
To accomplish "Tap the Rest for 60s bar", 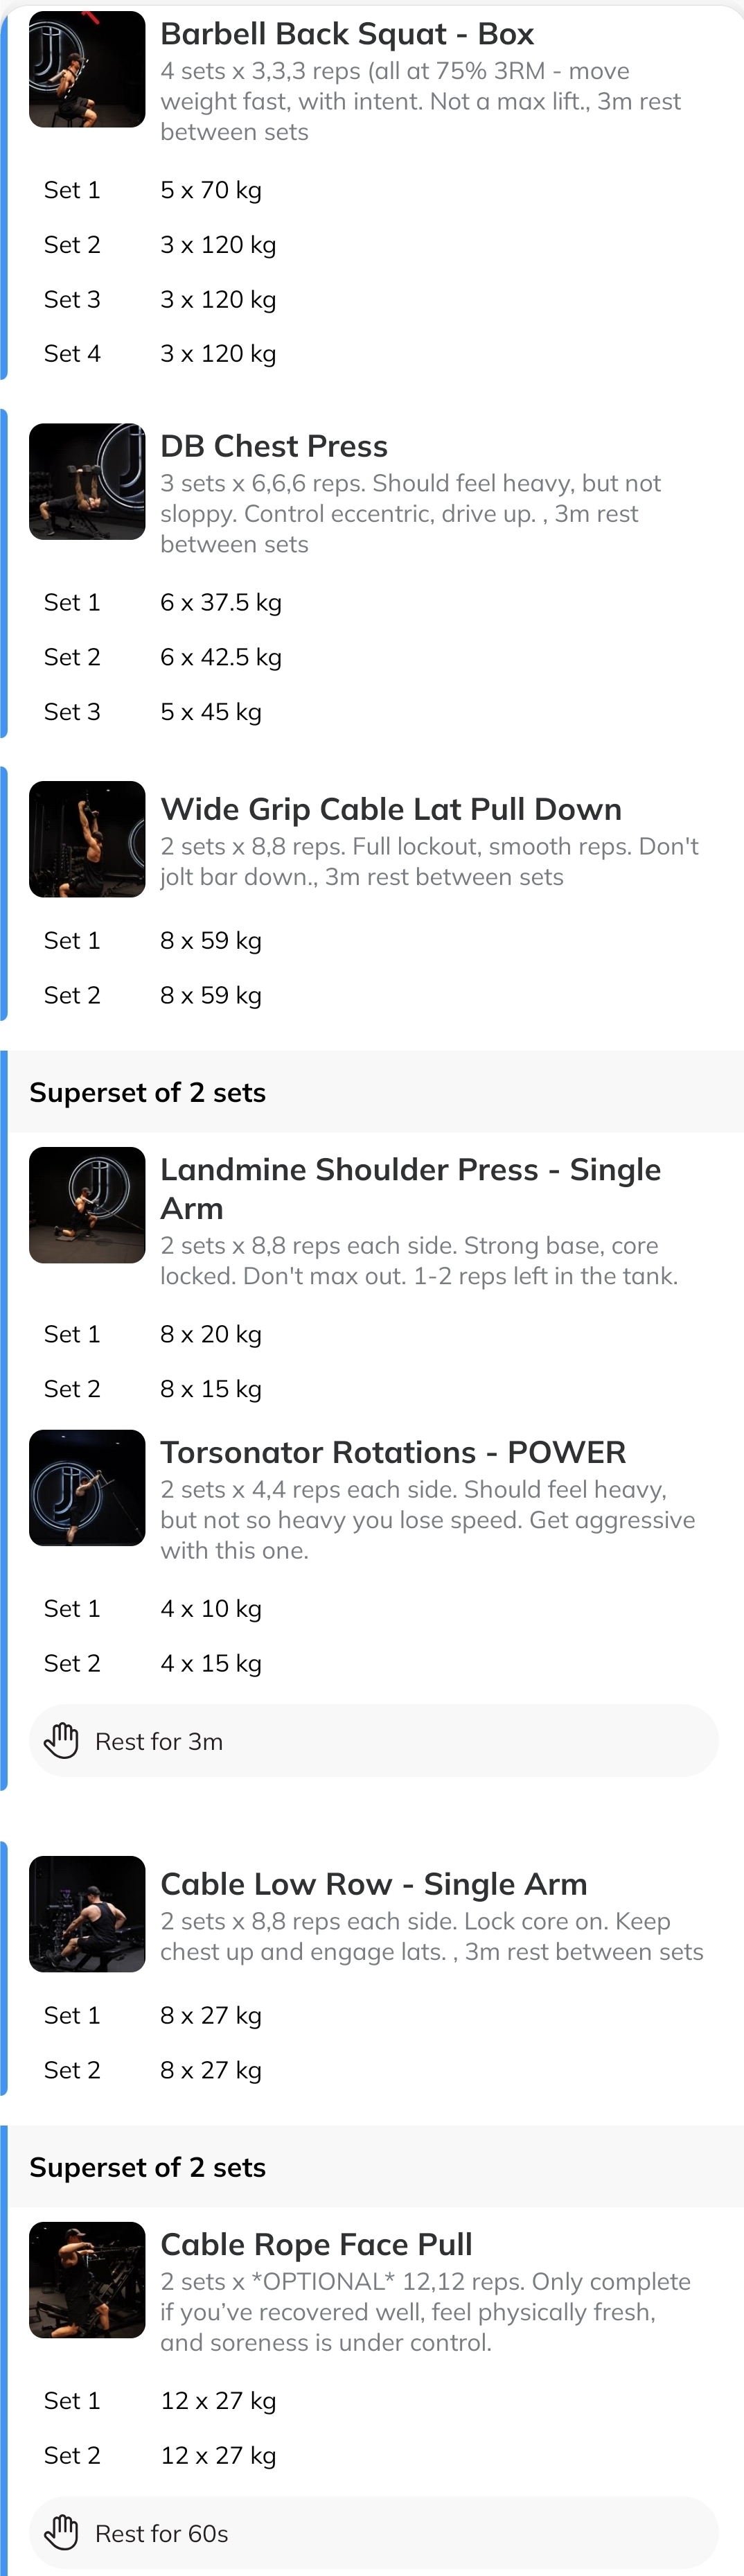I will coord(373,2533).
